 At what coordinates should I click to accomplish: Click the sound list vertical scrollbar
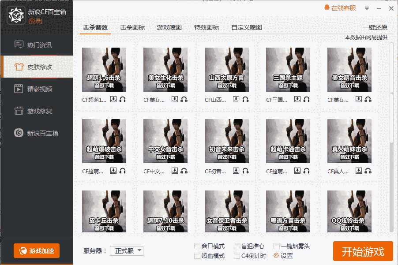[x=392, y=93]
